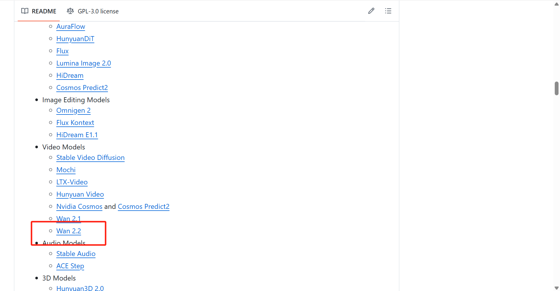The image size is (560, 291).
Task: Open the AuraFlow link
Action: click(x=71, y=27)
